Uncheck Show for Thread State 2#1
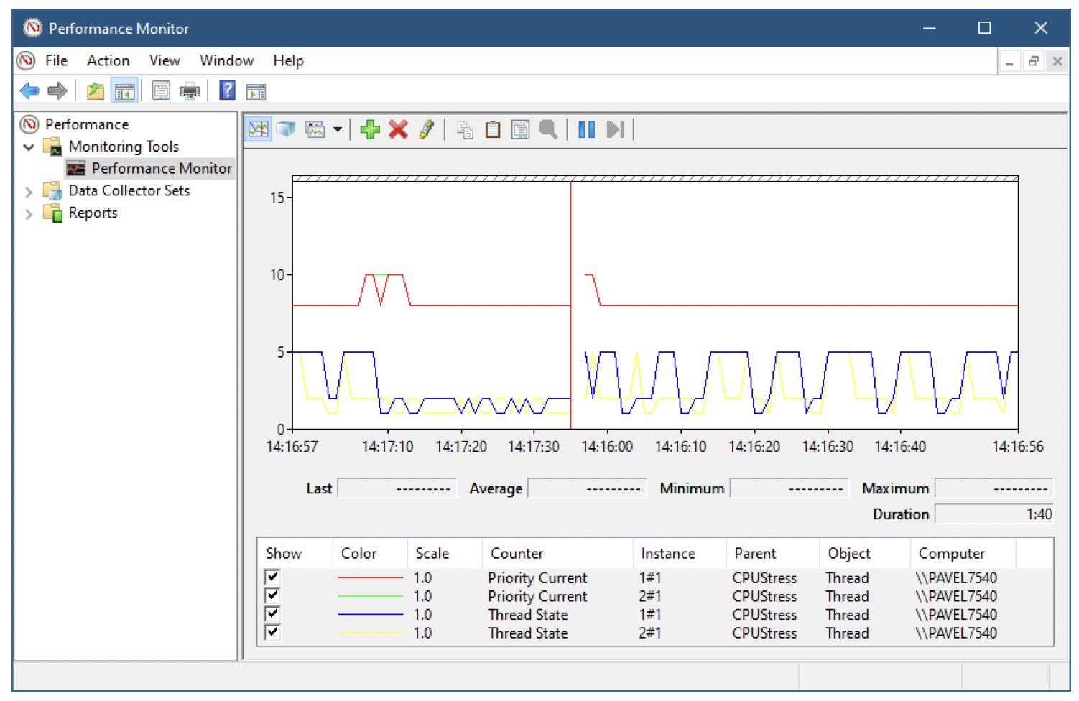The width and height of the screenshot is (1079, 701). click(272, 633)
